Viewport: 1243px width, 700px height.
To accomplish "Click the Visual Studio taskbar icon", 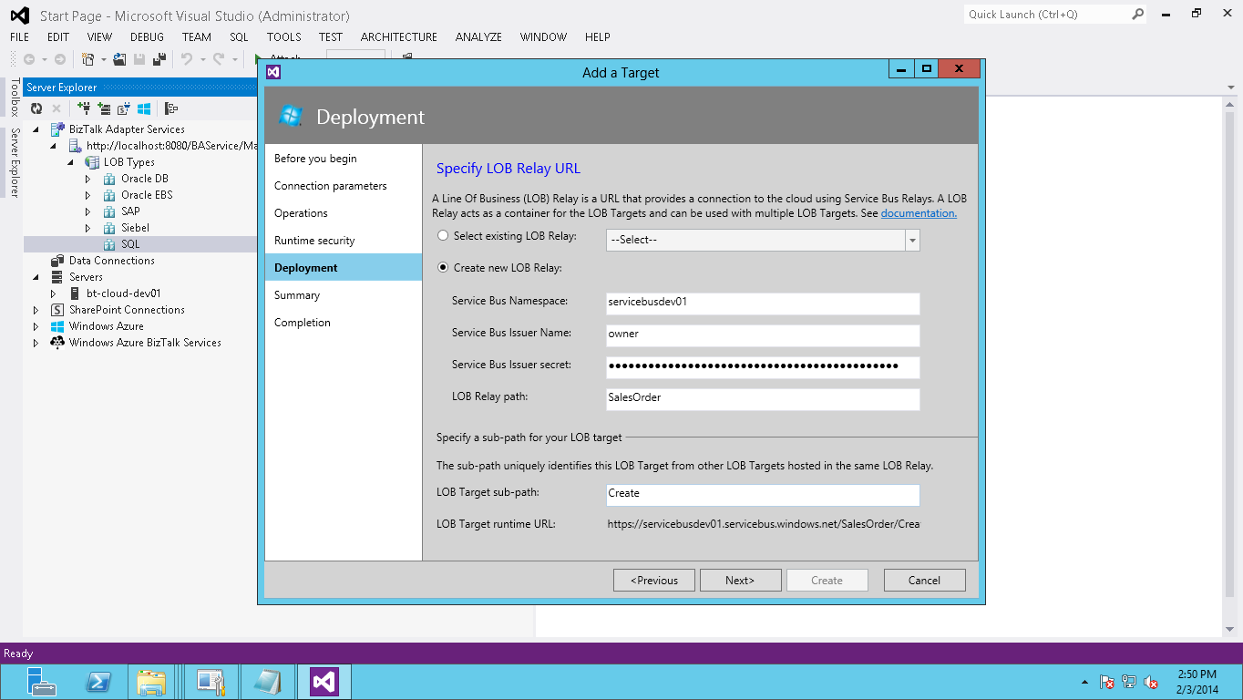I will (x=324, y=682).
